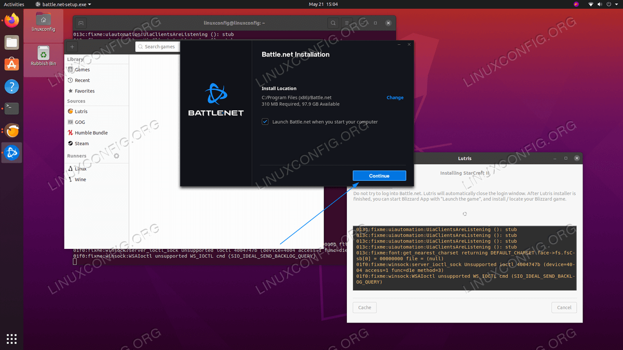Click the Continue button in Battle.net installer

tap(379, 176)
